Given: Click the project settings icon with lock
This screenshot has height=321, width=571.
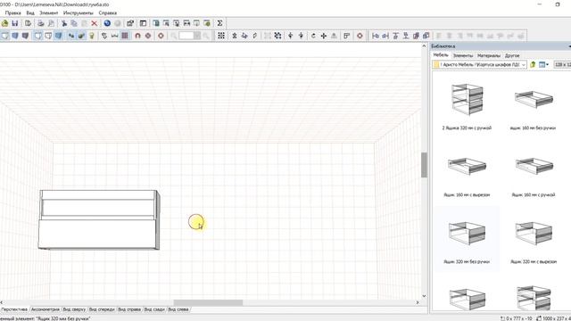Looking at the screenshot, I should 130,23.
